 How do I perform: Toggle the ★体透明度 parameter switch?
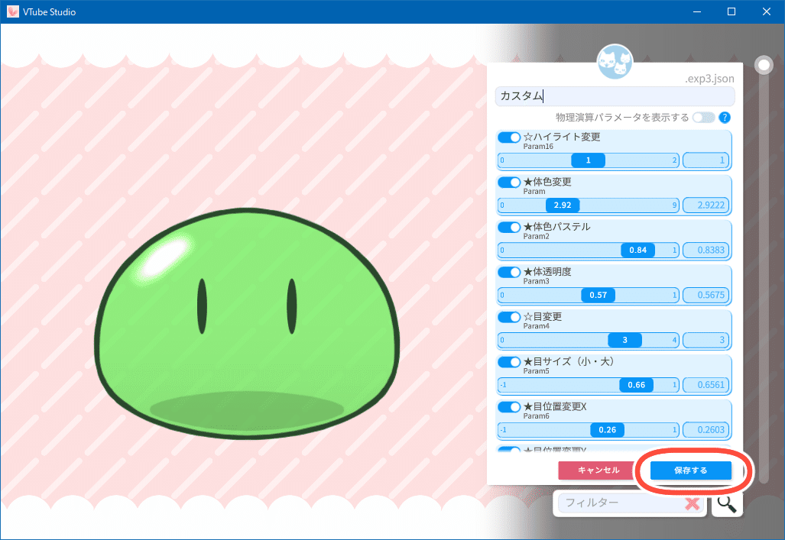(x=509, y=272)
